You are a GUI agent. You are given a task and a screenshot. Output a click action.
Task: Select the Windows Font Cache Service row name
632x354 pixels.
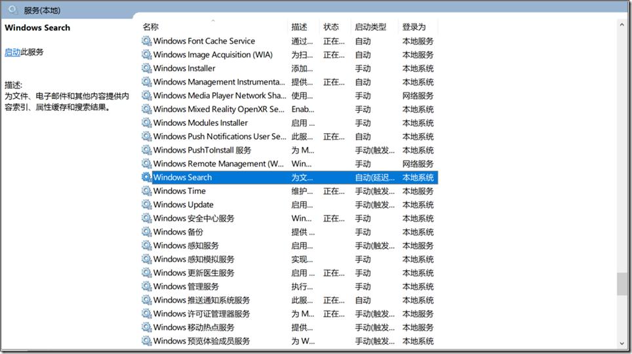point(204,41)
